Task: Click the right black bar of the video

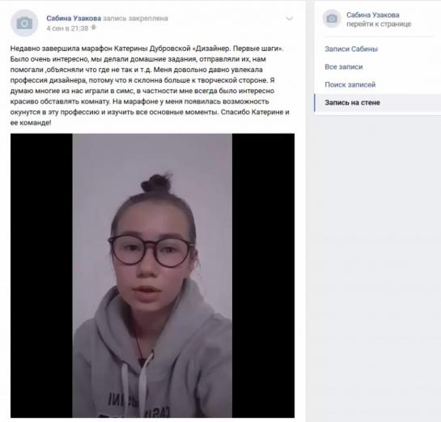Action: pyautogui.click(x=263, y=275)
